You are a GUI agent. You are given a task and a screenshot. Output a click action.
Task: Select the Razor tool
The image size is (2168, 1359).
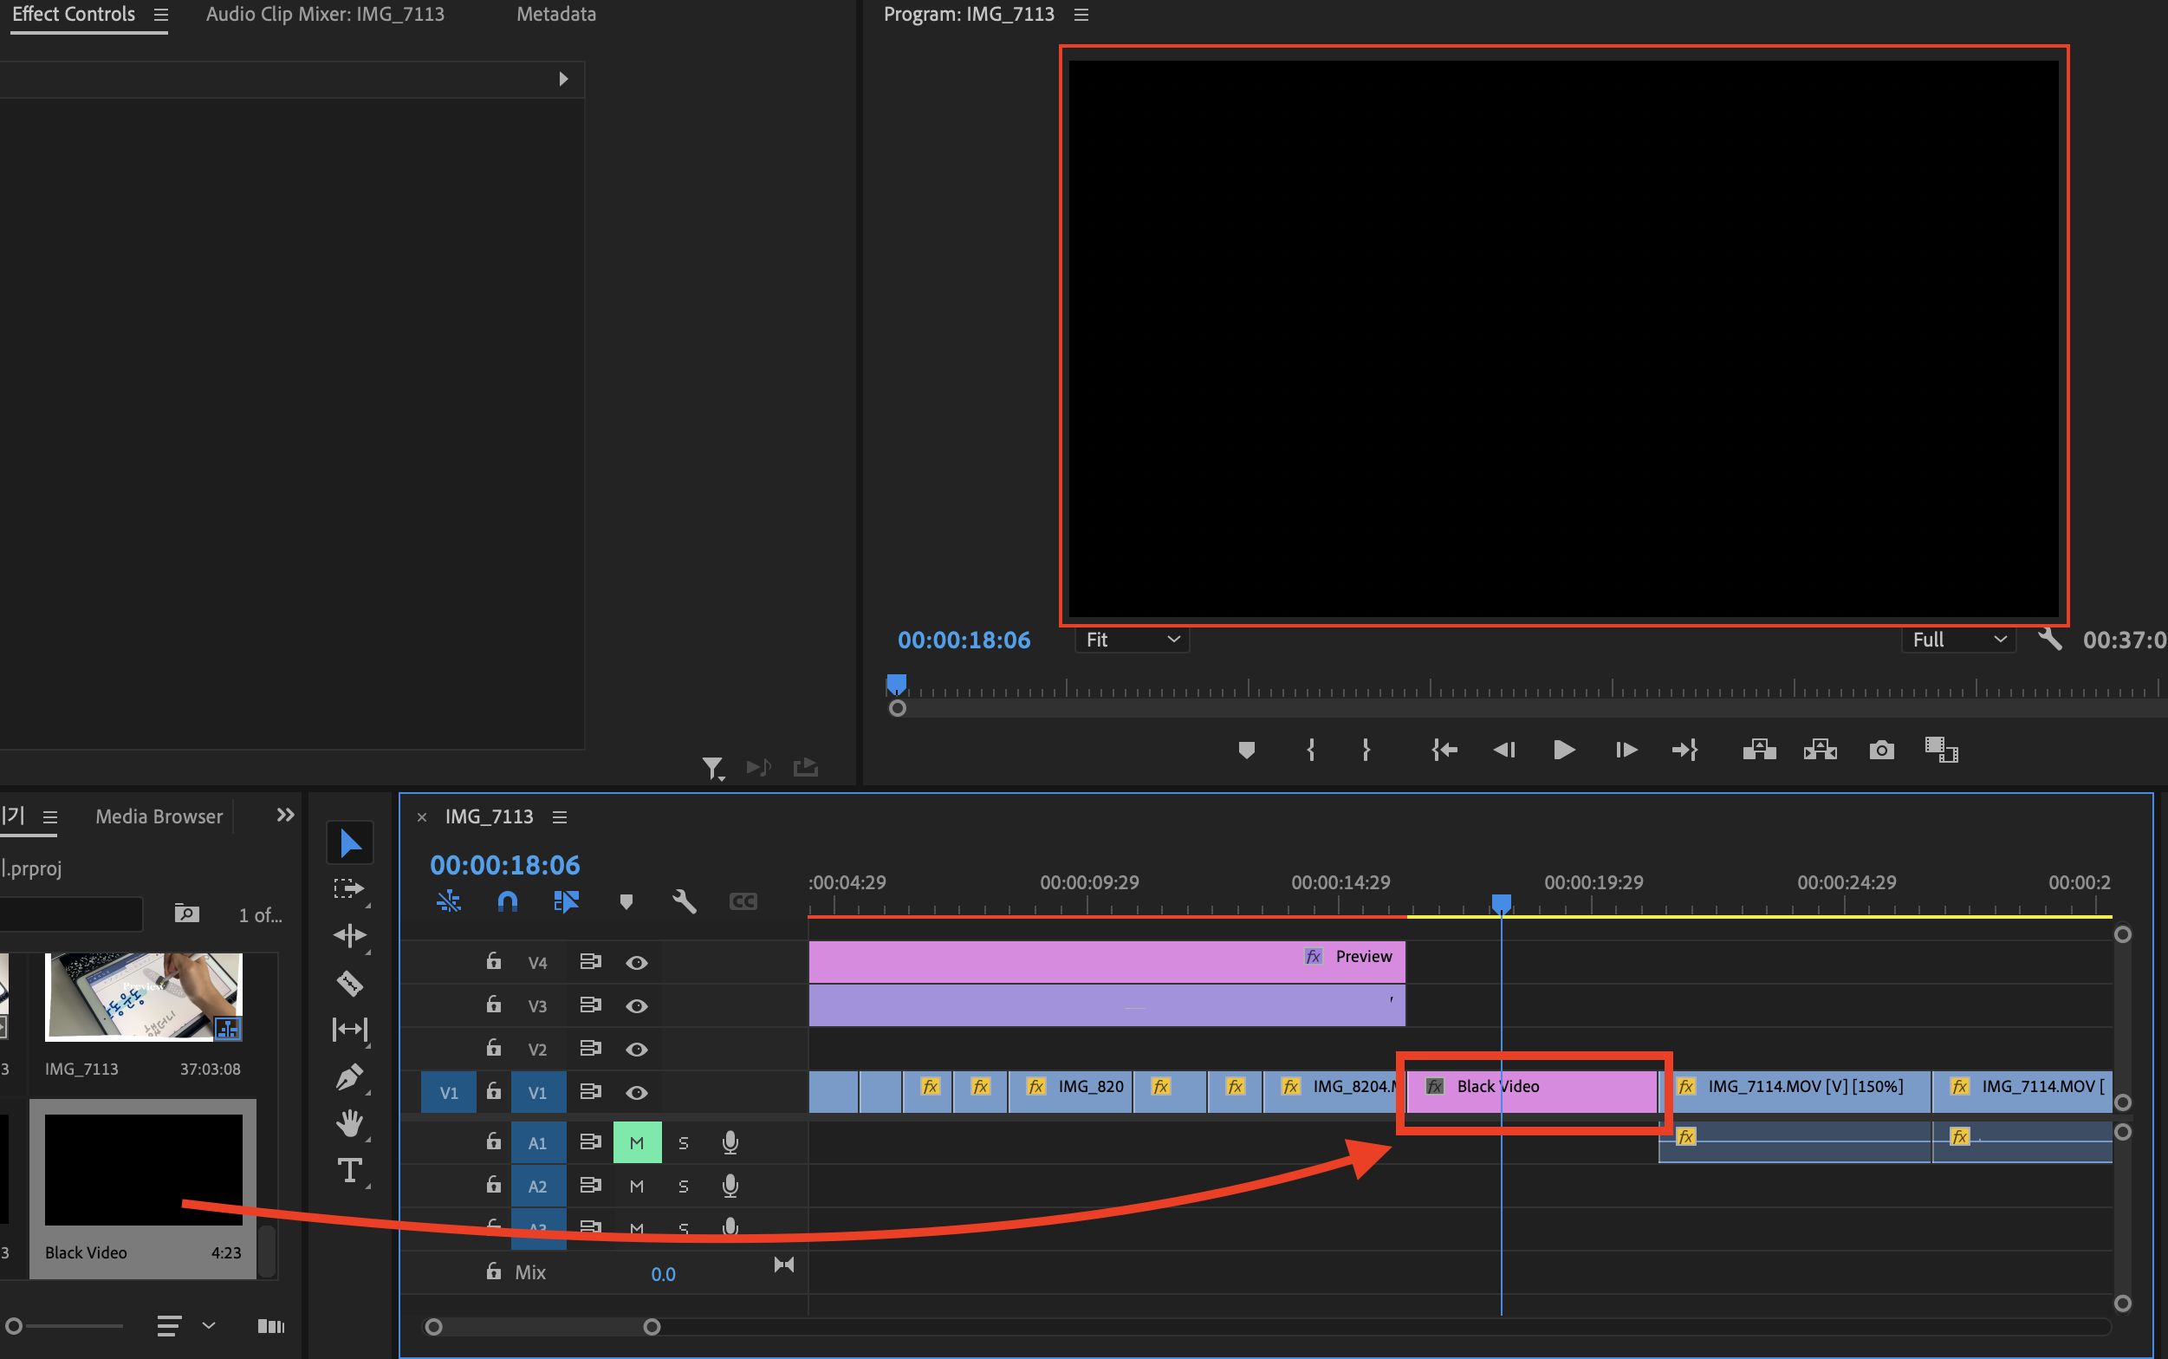[349, 982]
